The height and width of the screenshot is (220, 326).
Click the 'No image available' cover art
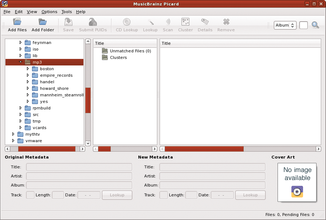click(297, 182)
